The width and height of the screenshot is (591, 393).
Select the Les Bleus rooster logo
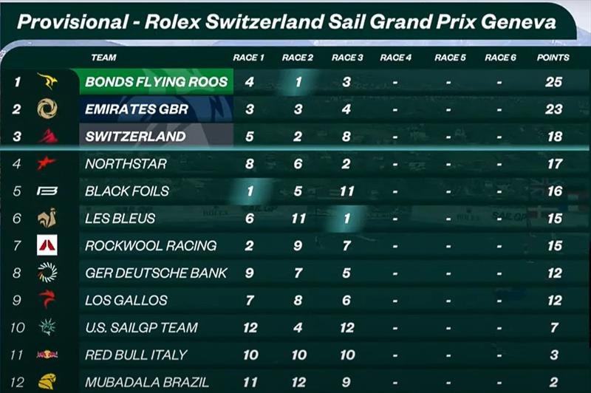(x=47, y=218)
